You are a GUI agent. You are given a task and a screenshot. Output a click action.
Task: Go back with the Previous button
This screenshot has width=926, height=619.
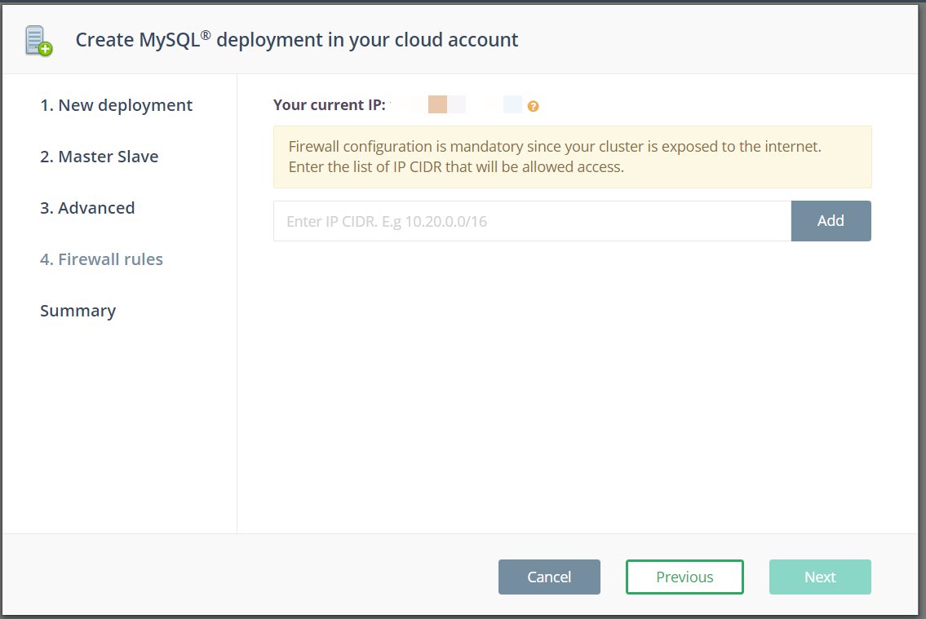(685, 577)
